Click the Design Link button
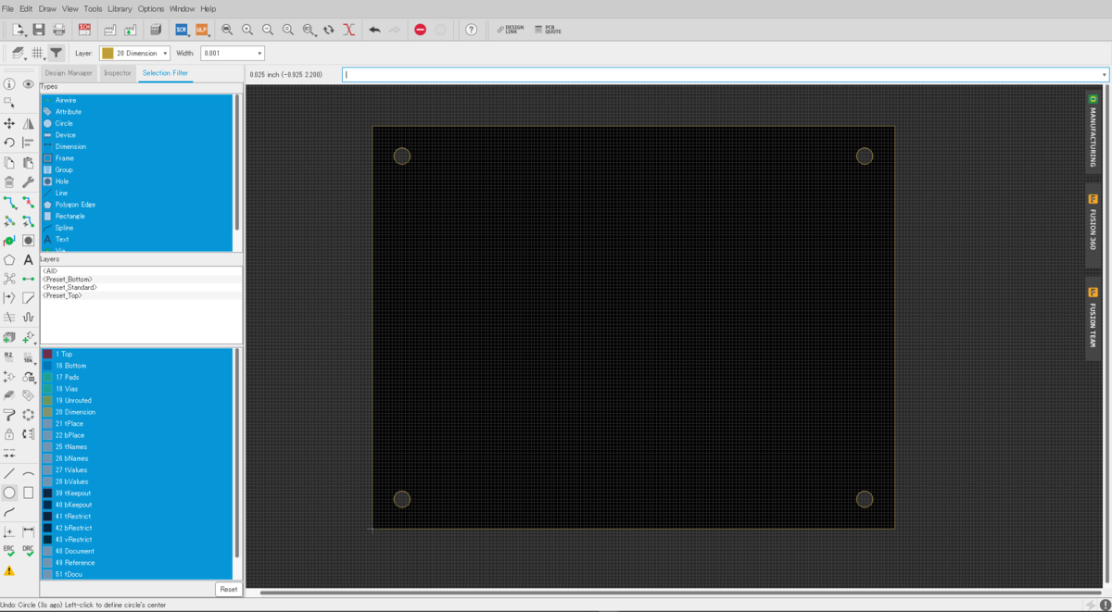This screenshot has height=612, width=1112. click(x=510, y=30)
